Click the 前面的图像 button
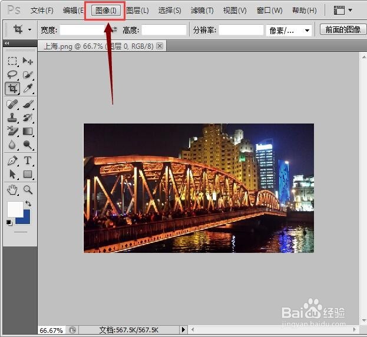The height and width of the screenshot is (337, 367). (343, 29)
